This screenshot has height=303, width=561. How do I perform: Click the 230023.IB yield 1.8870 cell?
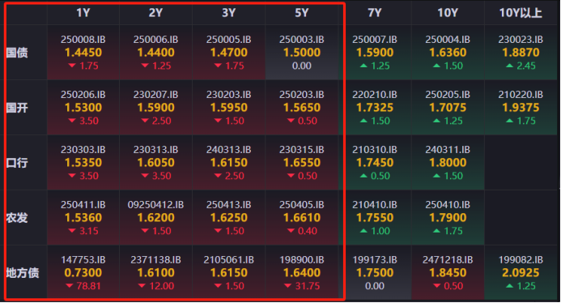pos(521,53)
